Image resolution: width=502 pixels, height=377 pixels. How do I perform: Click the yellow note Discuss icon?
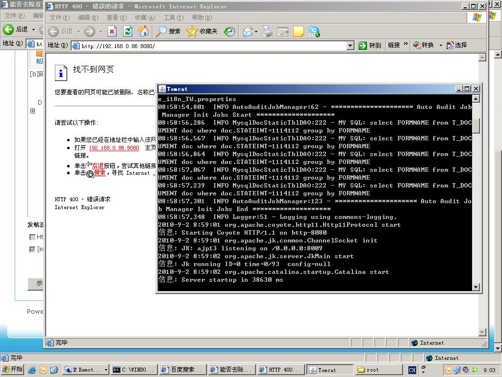pyautogui.click(x=299, y=31)
